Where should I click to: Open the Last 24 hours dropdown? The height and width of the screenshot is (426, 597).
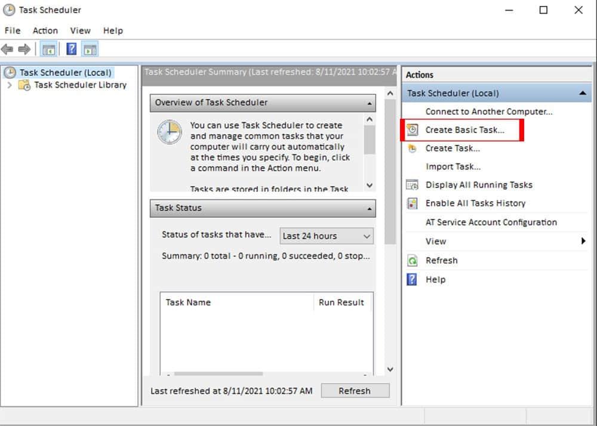(x=327, y=236)
